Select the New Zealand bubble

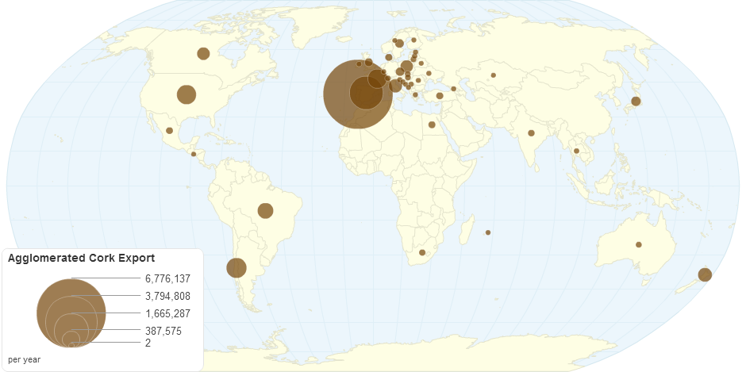pyautogui.click(x=704, y=275)
